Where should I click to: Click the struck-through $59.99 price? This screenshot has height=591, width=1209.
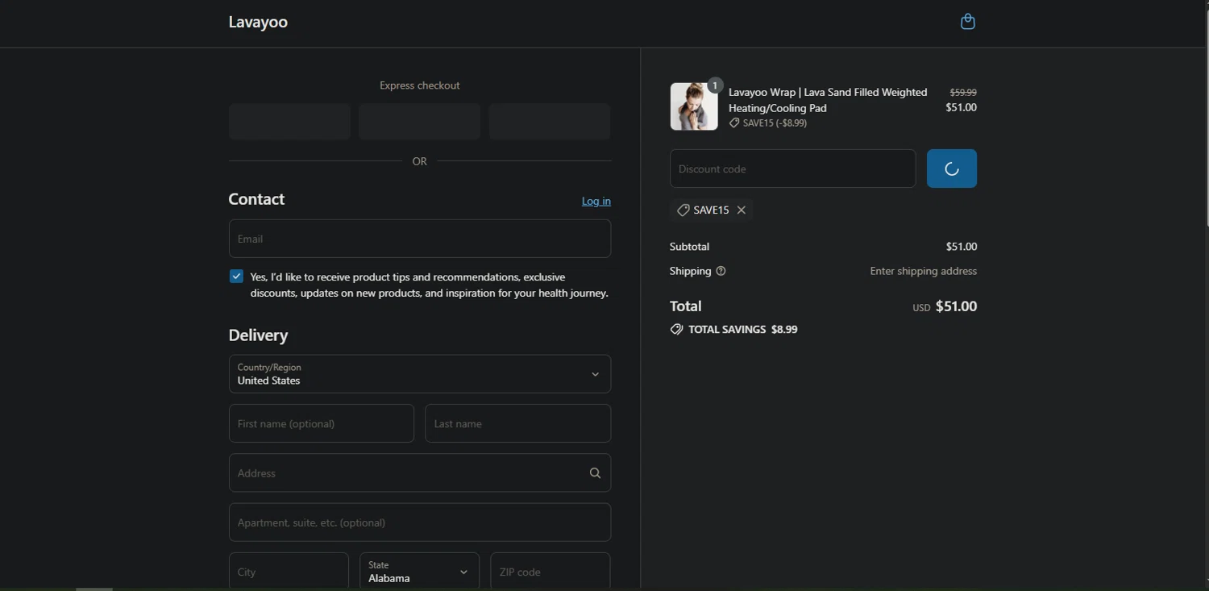point(963,93)
